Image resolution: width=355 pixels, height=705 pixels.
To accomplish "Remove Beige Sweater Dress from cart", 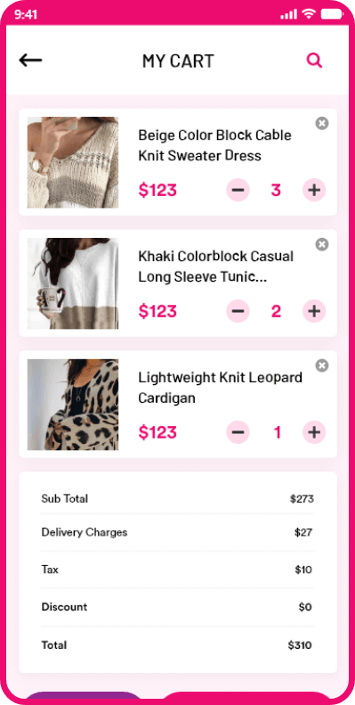I will click(x=322, y=123).
